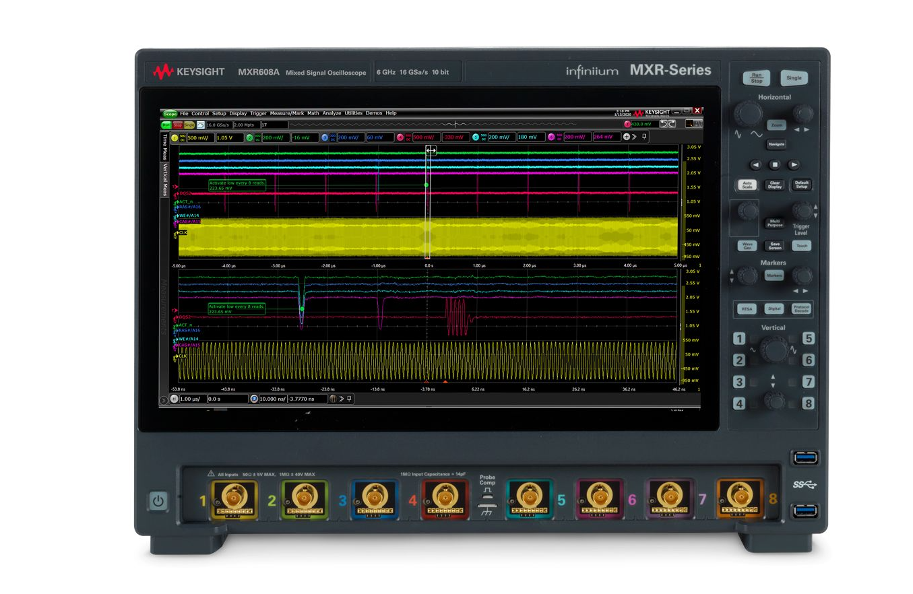The image size is (913, 594).
Task: Click zoom position -3.7770 ns field
Action: (x=307, y=399)
